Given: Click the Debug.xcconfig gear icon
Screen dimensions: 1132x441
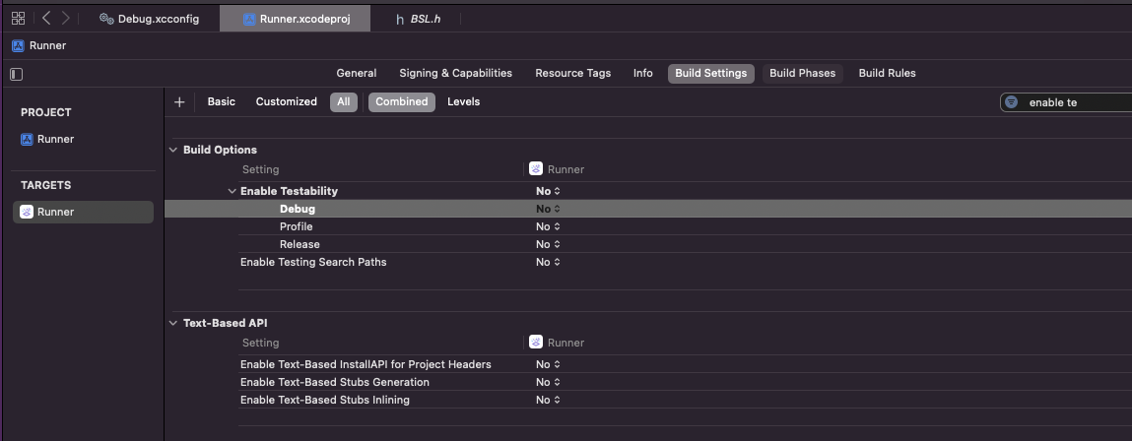Looking at the screenshot, I should tap(106, 19).
